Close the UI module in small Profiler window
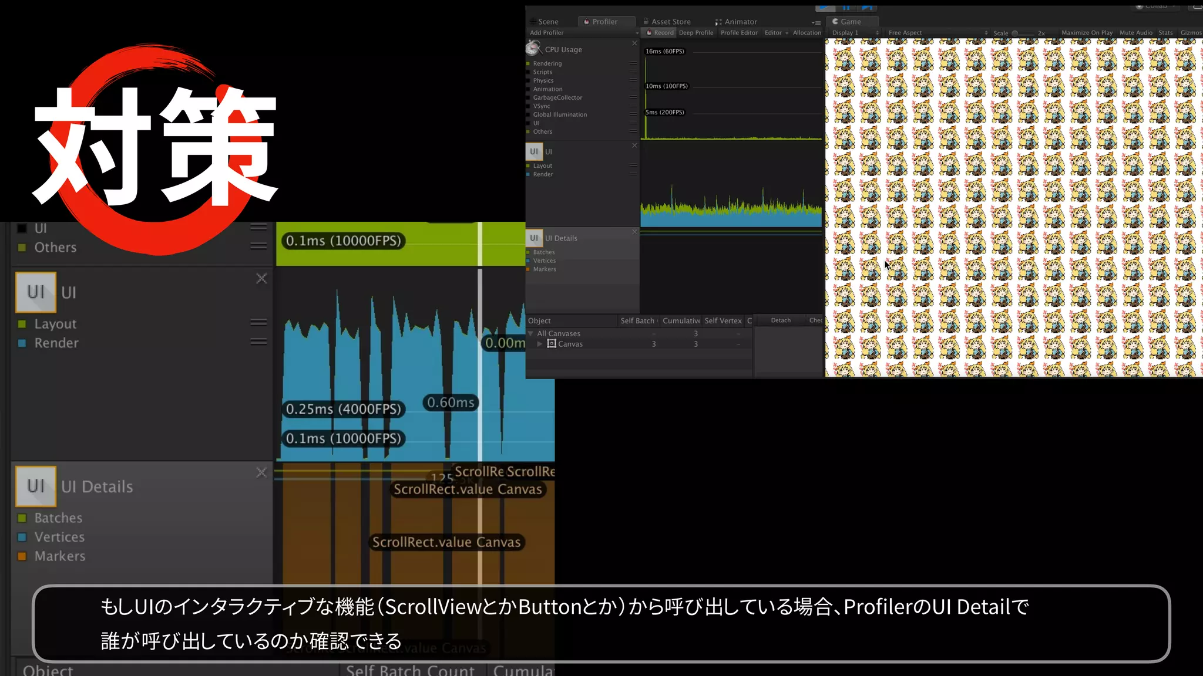The image size is (1203, 676). coord(634,146)
